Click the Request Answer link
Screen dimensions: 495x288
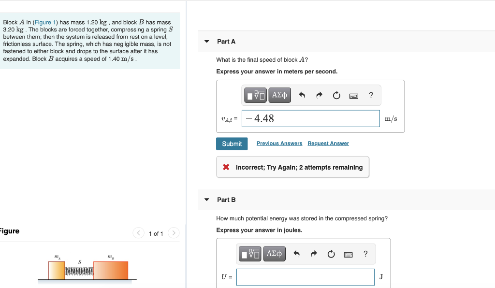(328, 143)
